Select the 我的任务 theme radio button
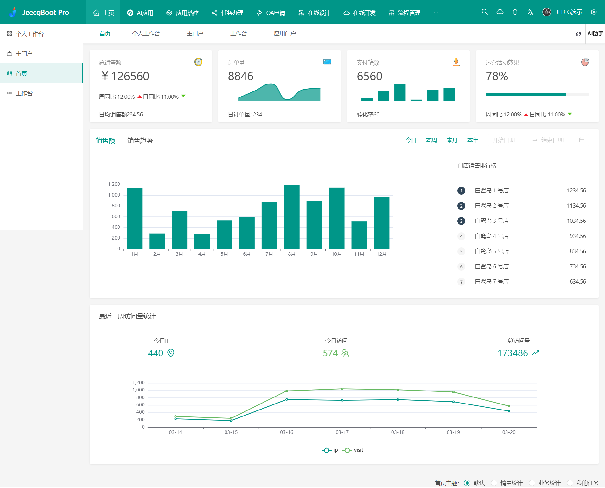The height and width of the screenshot is (488, 605). tap(570, 483)
